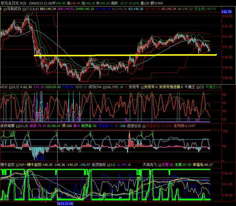Click the 141.50 price axis label

pos(227,37)
